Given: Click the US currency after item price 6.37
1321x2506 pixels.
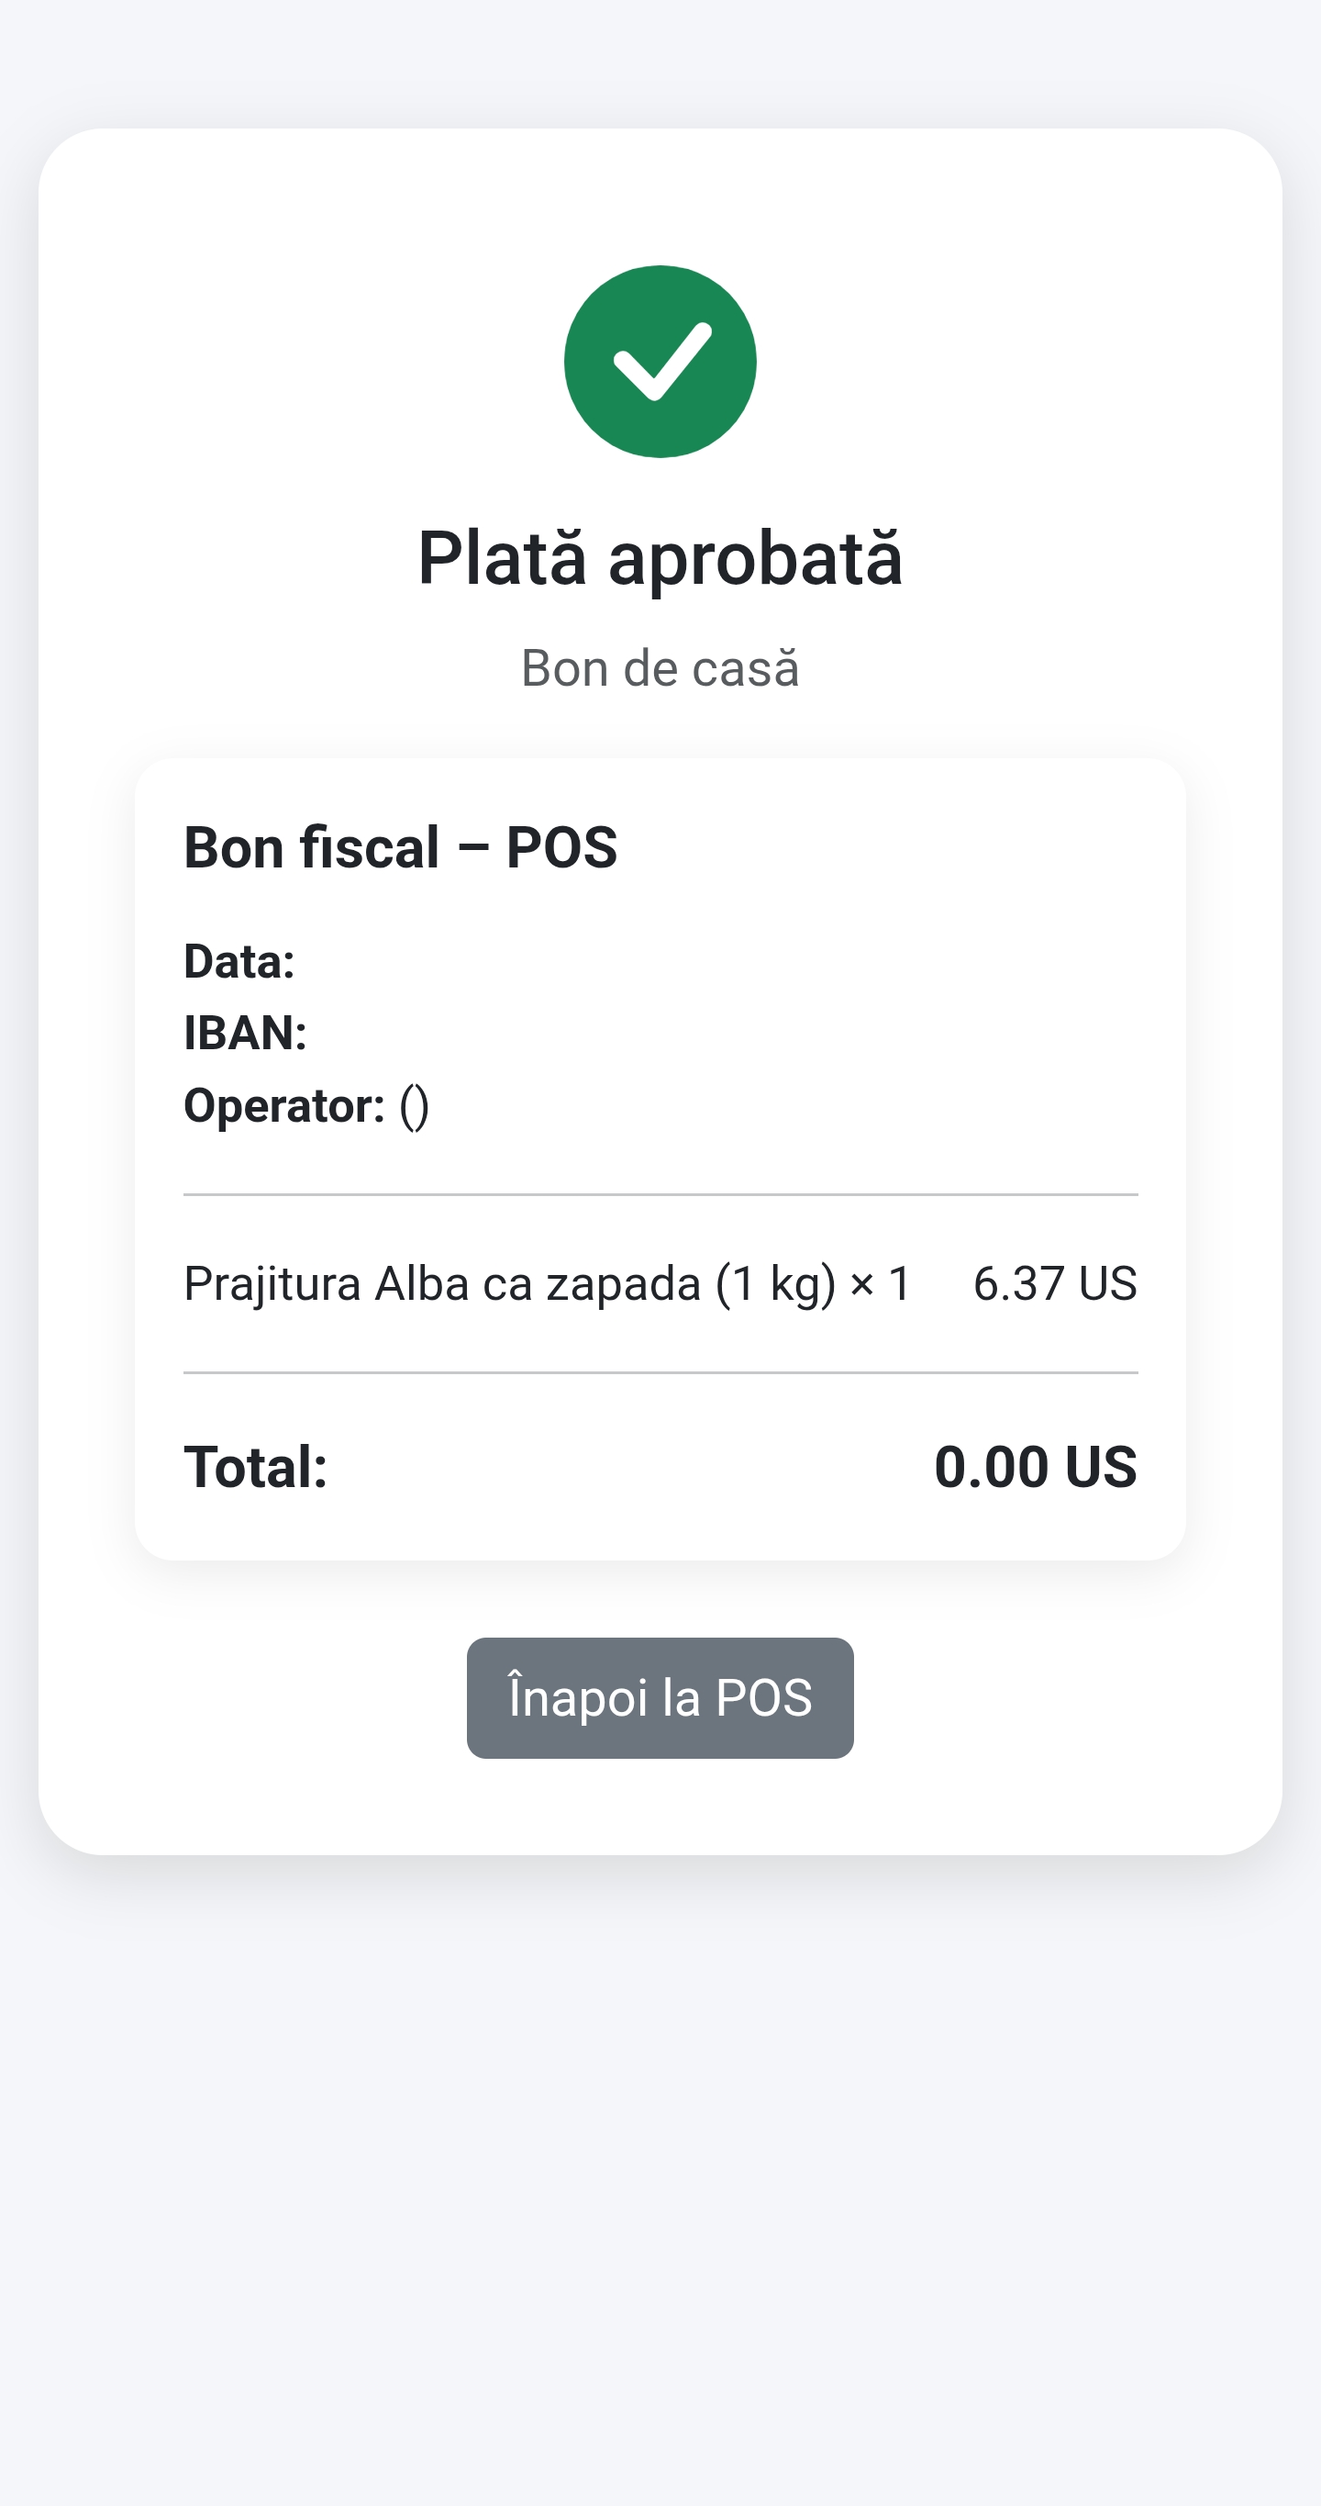Looking at the screenshot, I should tap(1107, 1283).
